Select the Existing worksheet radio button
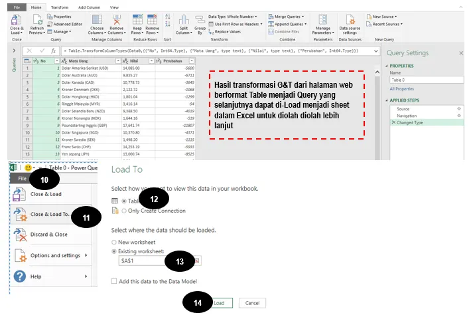 (x=114, y=251)
